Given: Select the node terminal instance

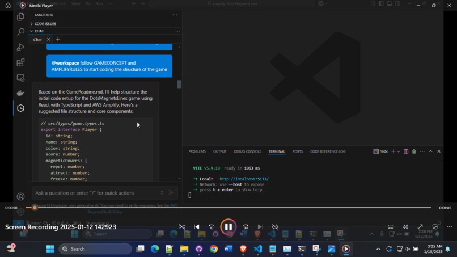Looking at the screenshot, I should (x=380, y=151).
